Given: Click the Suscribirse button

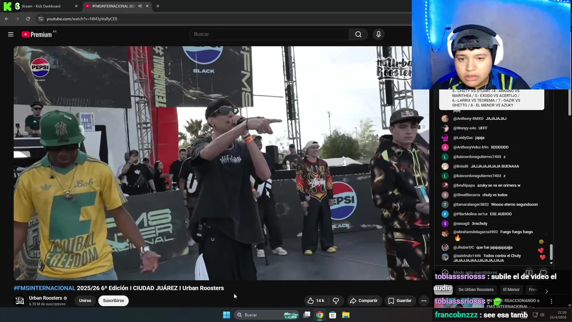Looking at the screenshot, I should click(114, 301).
